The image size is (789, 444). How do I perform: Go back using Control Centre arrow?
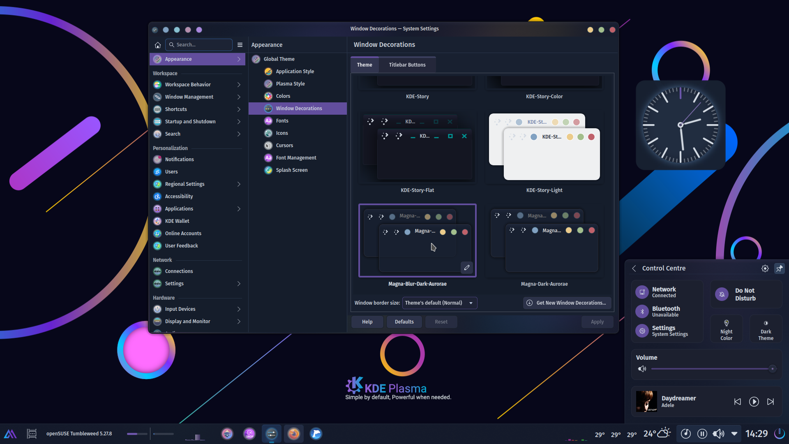pyautogui.click(x=634, y=268)
